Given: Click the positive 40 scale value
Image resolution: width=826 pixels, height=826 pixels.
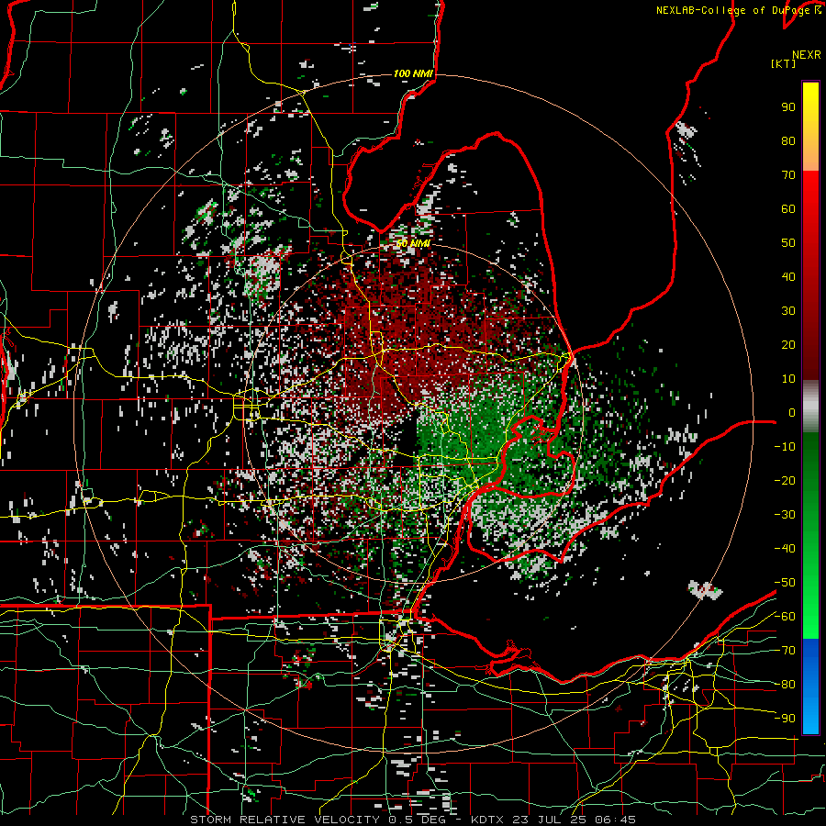Looking at the screenshot, I should click(x=788, y=276).
